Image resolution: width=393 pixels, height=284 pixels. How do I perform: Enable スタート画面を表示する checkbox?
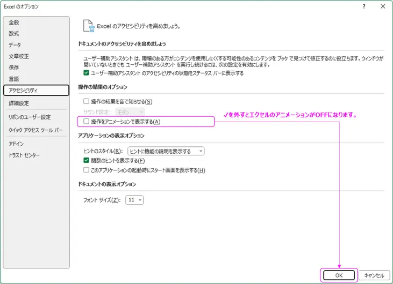[86, 170]
